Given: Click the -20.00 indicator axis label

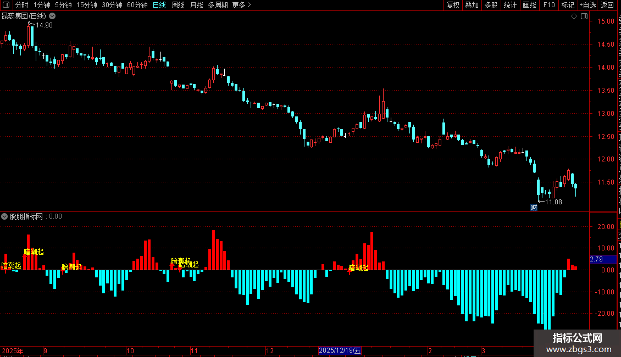Looking at the screenshot, I should tap(605, 314).
